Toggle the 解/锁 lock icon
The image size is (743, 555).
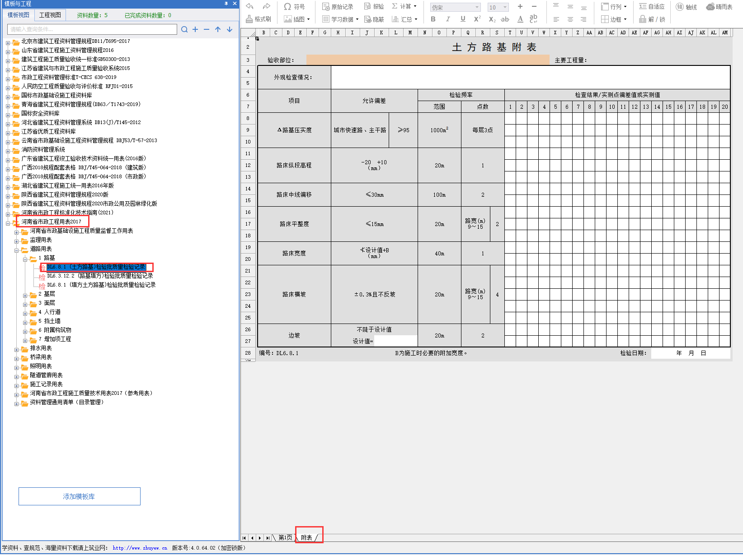click(x=652, y=19)
